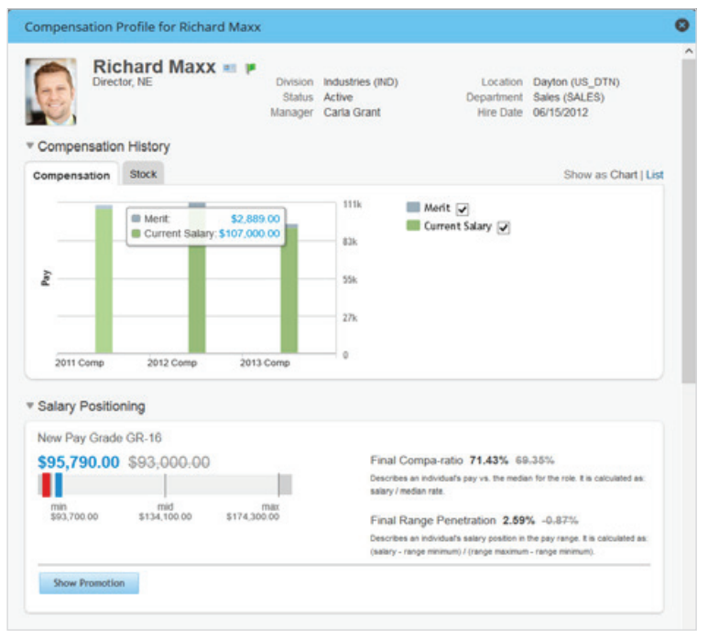708x639 pixels.
Task: Click the 2011 Comp green bar
Action: pyautogui.click(x=103, y=284)
